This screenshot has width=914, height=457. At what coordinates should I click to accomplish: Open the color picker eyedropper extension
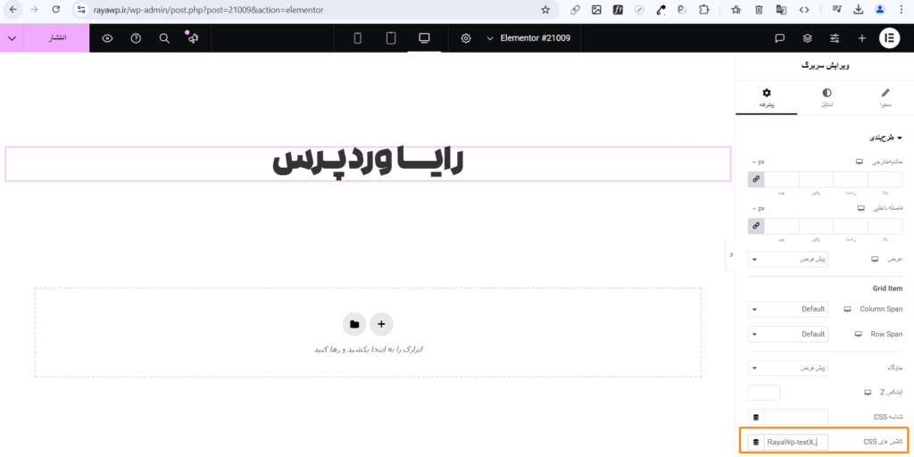(661, 10)
